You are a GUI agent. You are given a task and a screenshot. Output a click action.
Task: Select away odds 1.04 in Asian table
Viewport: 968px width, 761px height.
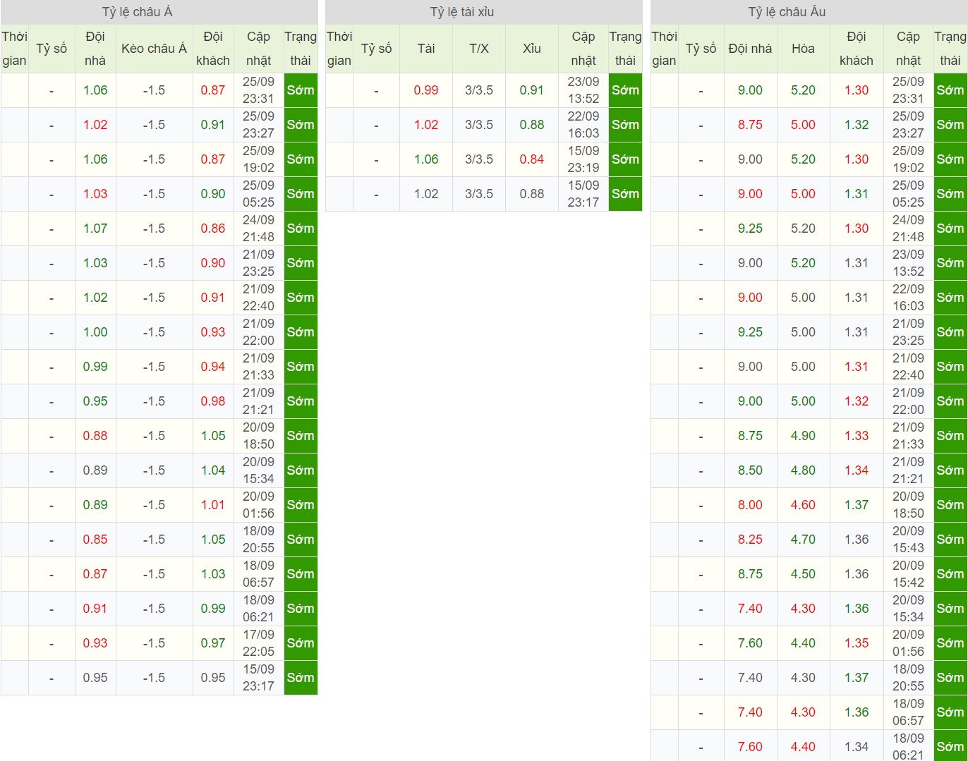[x=213, y=470]
